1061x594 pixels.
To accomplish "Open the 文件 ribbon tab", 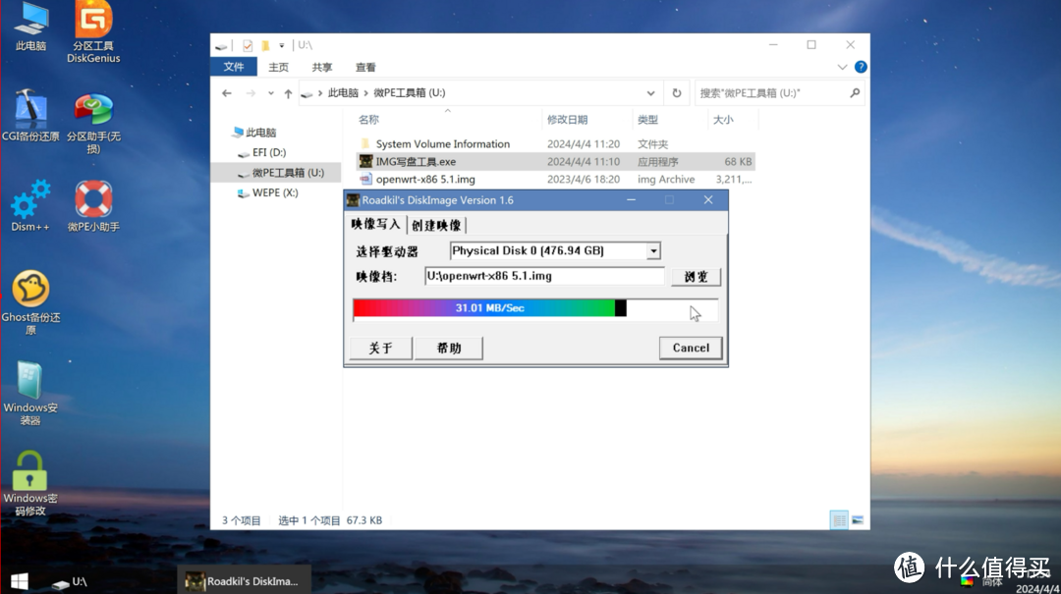I will tap(234, 67).
